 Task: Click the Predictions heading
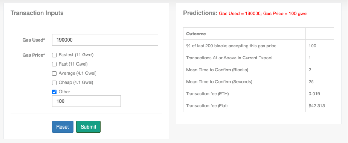point(200,13)
